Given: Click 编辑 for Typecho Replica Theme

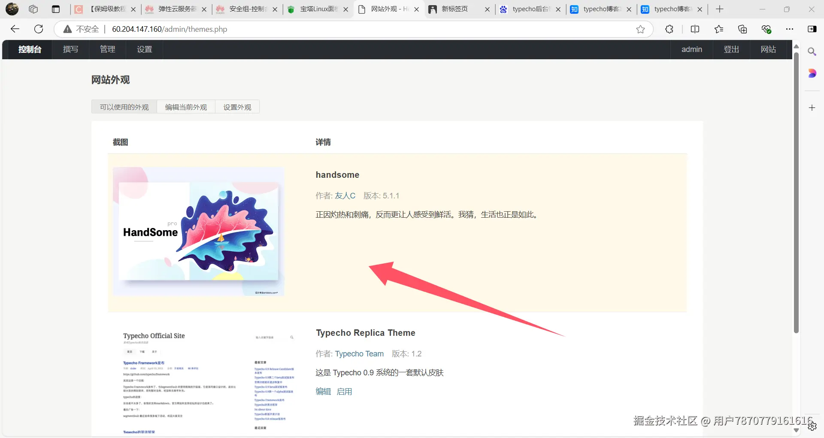Looking at the screenshot, I should pyautogui.click(x=323, y=392).
